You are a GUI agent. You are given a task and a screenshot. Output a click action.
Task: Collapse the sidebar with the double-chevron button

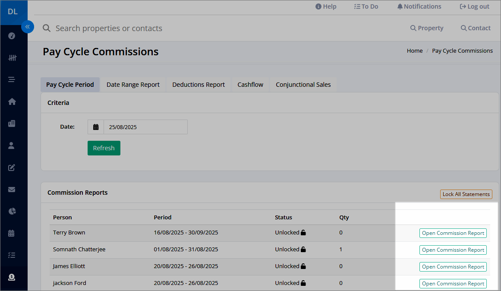tap(28, 27)
